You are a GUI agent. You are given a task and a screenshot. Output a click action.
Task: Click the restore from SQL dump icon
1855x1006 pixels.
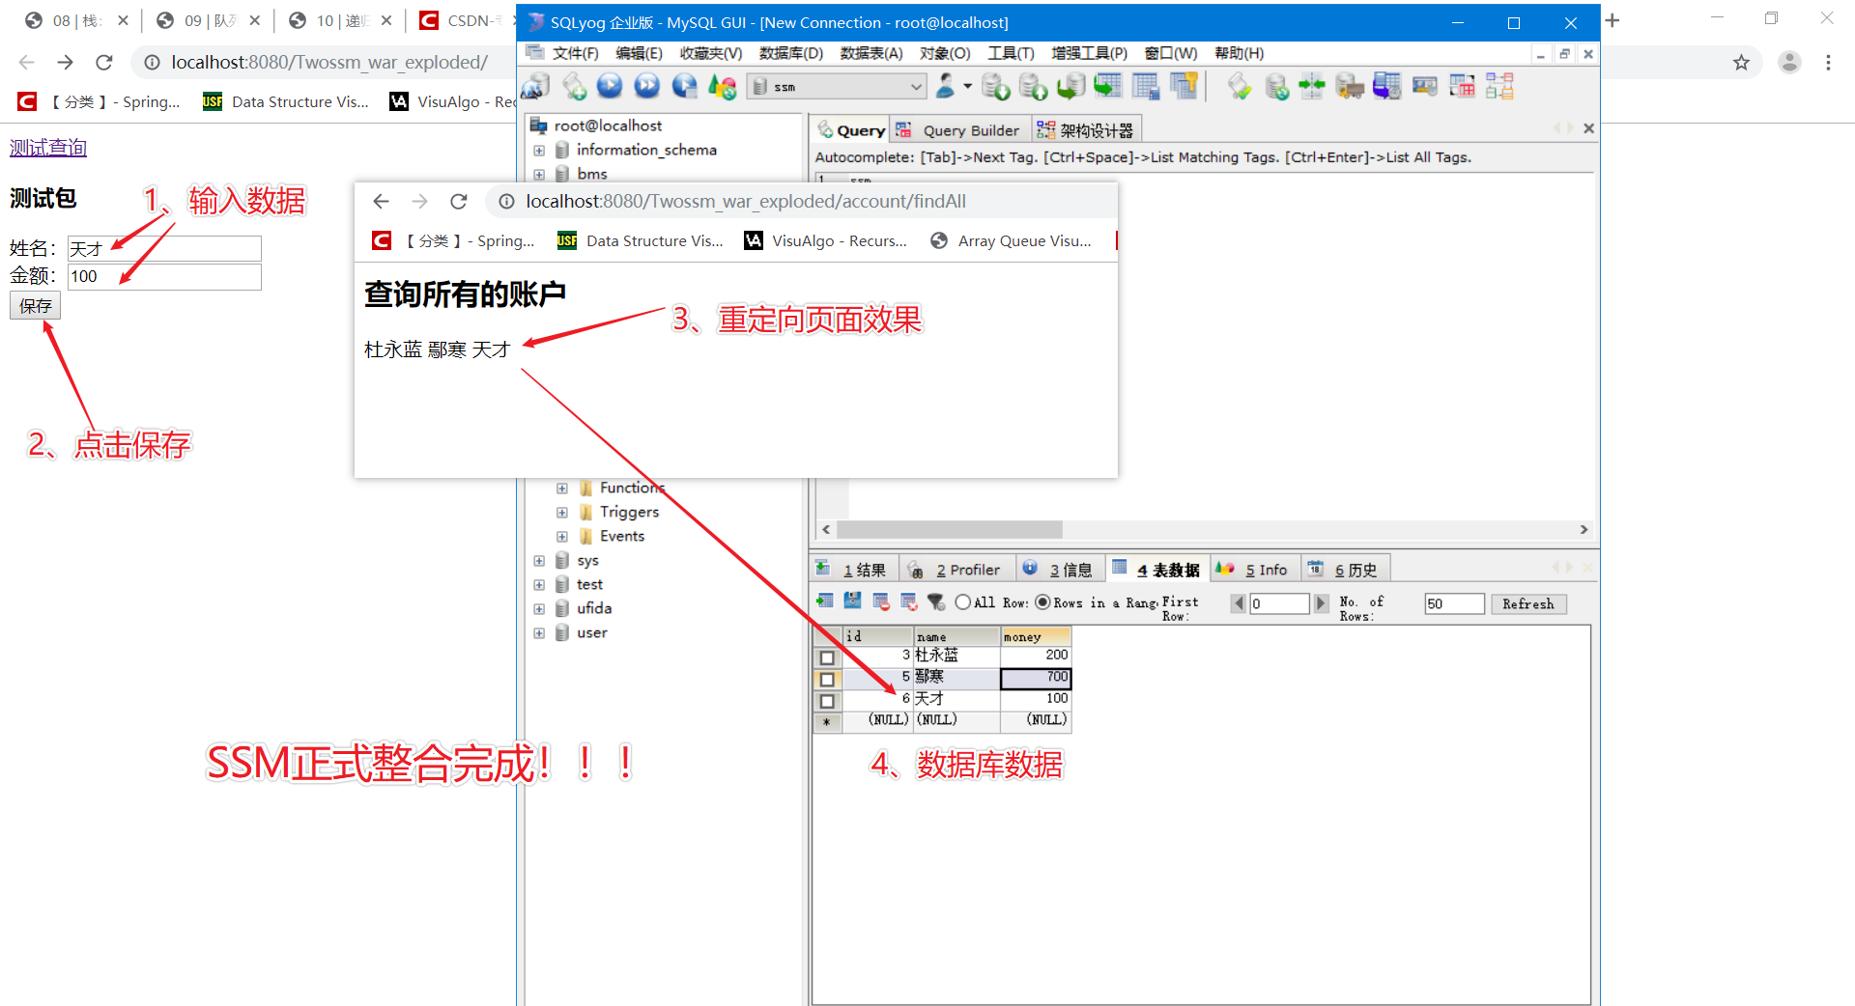[x=1070, y=87]
